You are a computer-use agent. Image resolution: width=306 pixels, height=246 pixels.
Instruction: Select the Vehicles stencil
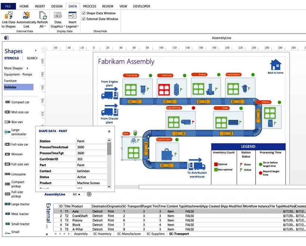click(x=19, y=87)
